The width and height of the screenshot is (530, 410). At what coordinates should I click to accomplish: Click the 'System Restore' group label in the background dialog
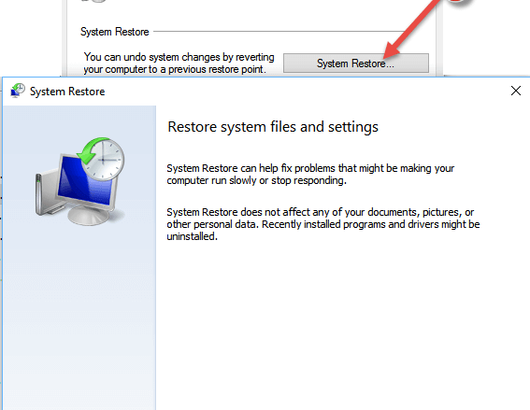tap(115, 32)
